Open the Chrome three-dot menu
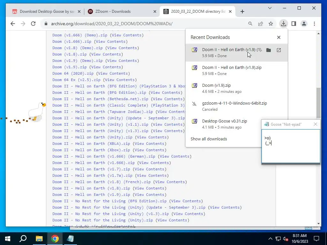Image resolution: width=327 pixels, height=245 pixels. (314, 24)
